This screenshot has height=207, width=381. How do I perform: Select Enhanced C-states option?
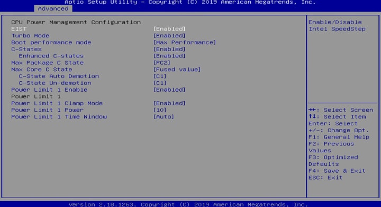pyautogui.click(x=51, y=56)
